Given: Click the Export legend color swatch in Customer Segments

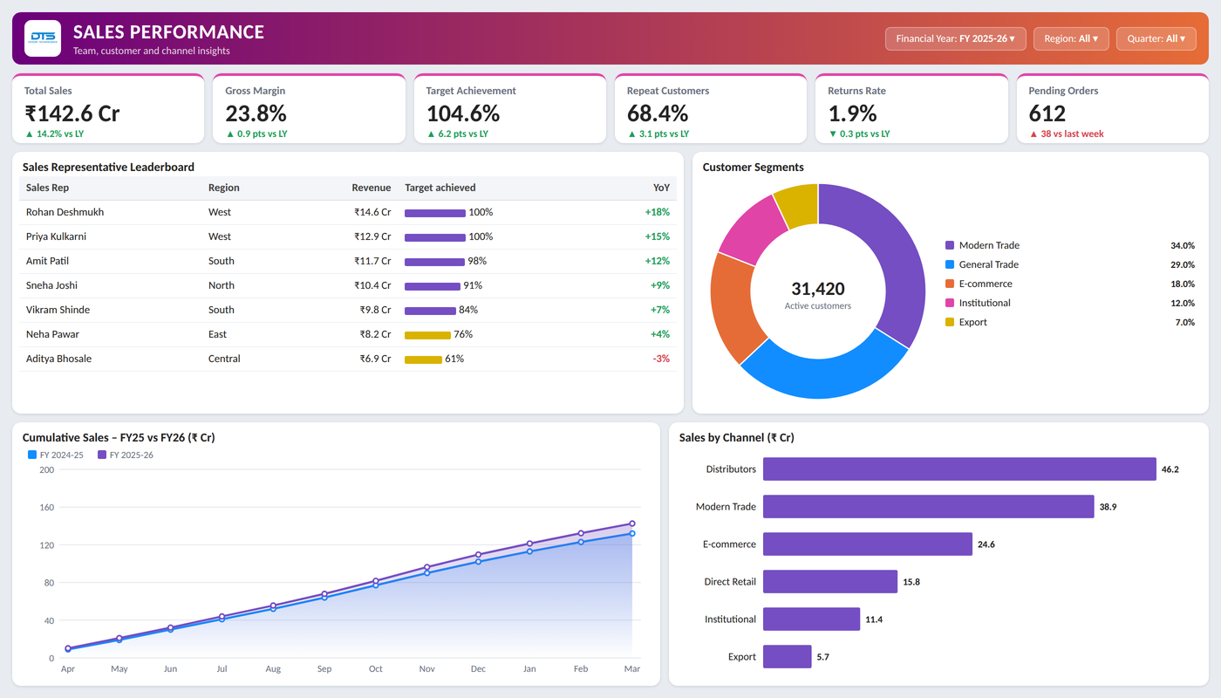Looking at the screenshot, I should [x=950, y=322].
